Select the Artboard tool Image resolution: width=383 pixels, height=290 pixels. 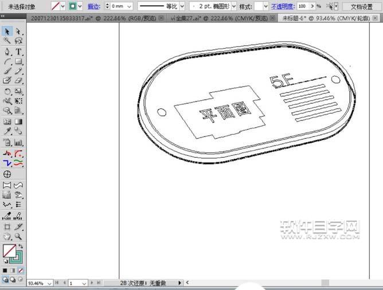click(7, 227)
